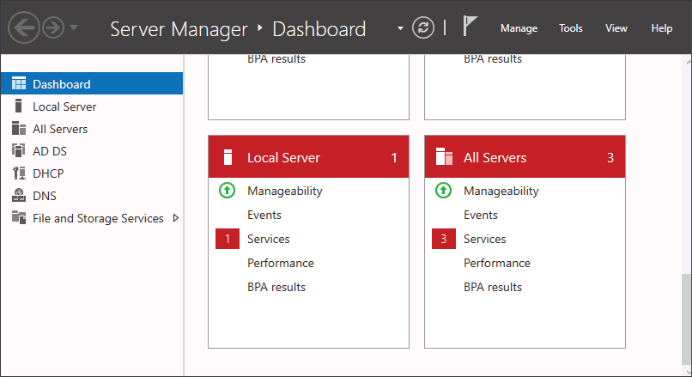Open BPA results in upper right tile
Image resolution: width=692 pixels, height=377 pixels.
[x=493, y=58]
